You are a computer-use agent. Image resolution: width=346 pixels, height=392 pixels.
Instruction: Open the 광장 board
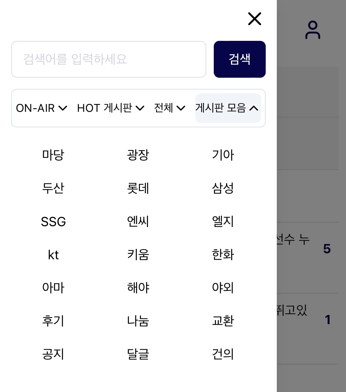[138, 155]
